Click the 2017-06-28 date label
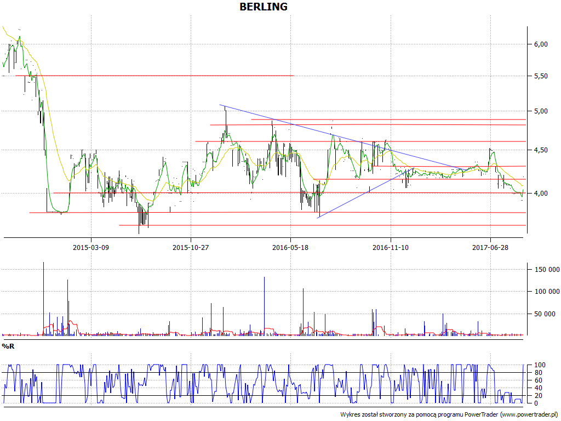The height and width of the screenshot is (421, 561). click(x=490, y=247)
